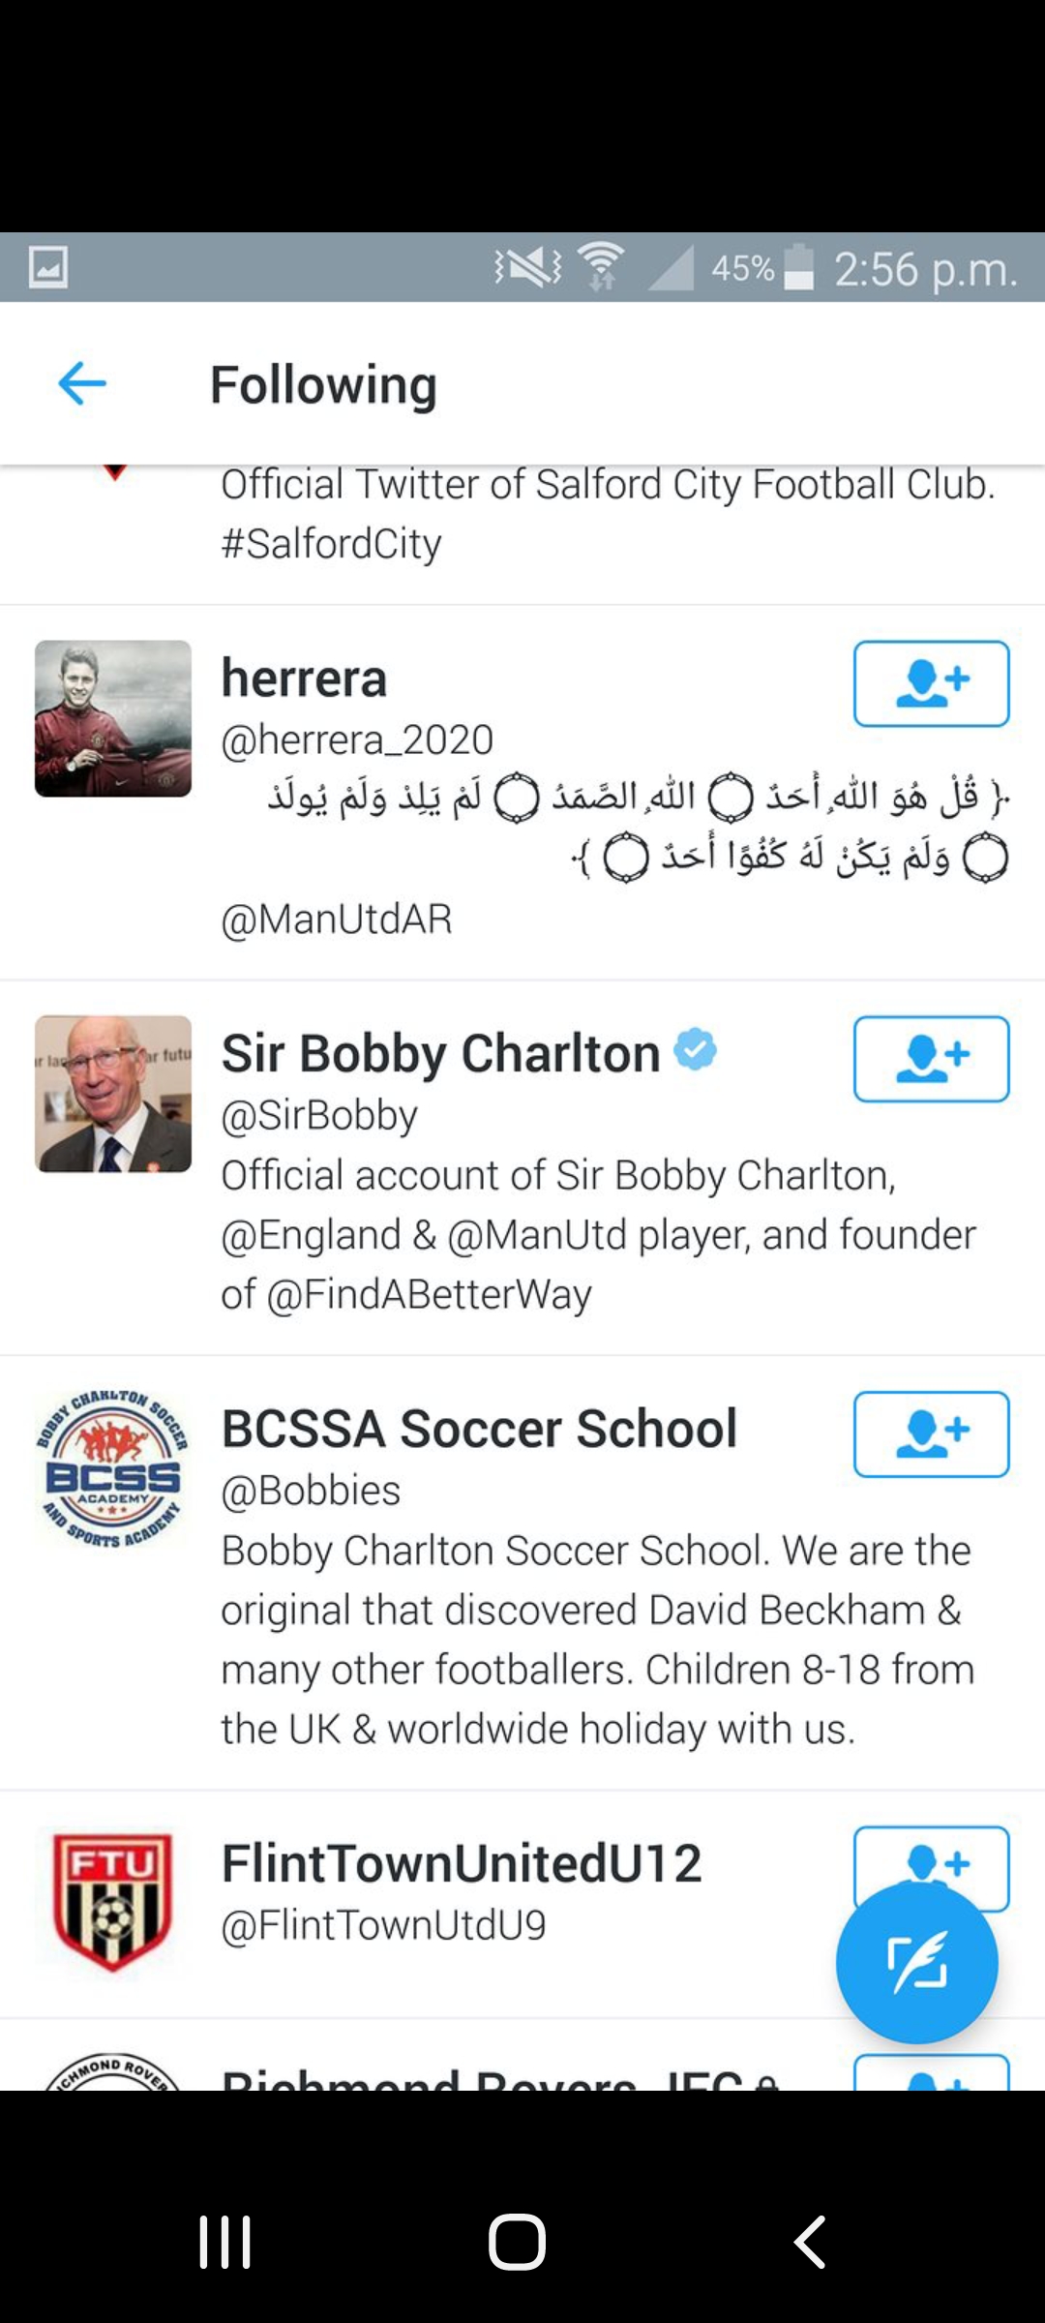Open the @Bobbies handle text

click(311, 1491)
